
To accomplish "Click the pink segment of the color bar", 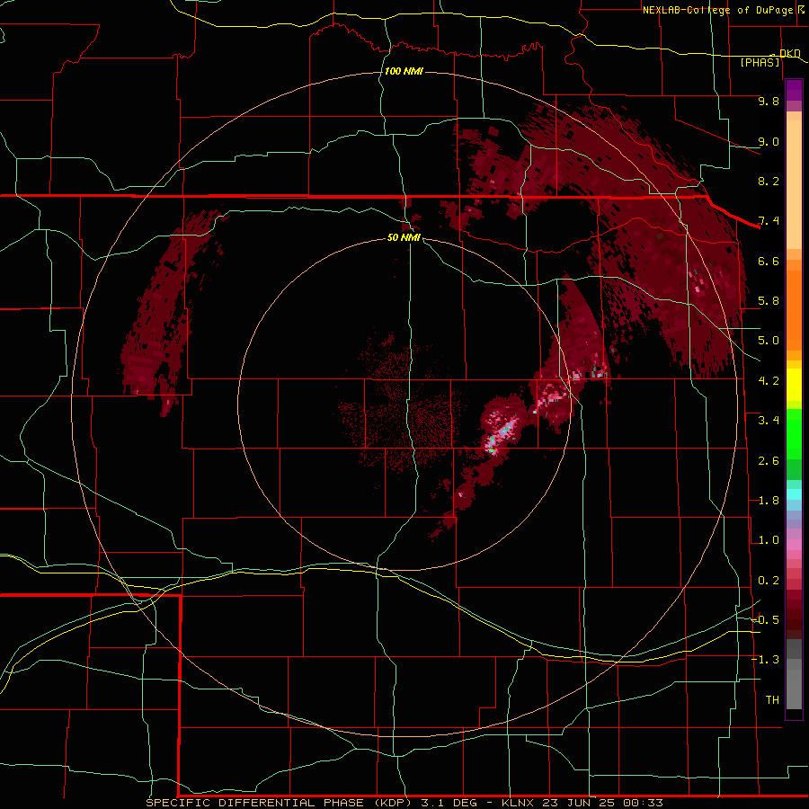I will click(794, 545).
